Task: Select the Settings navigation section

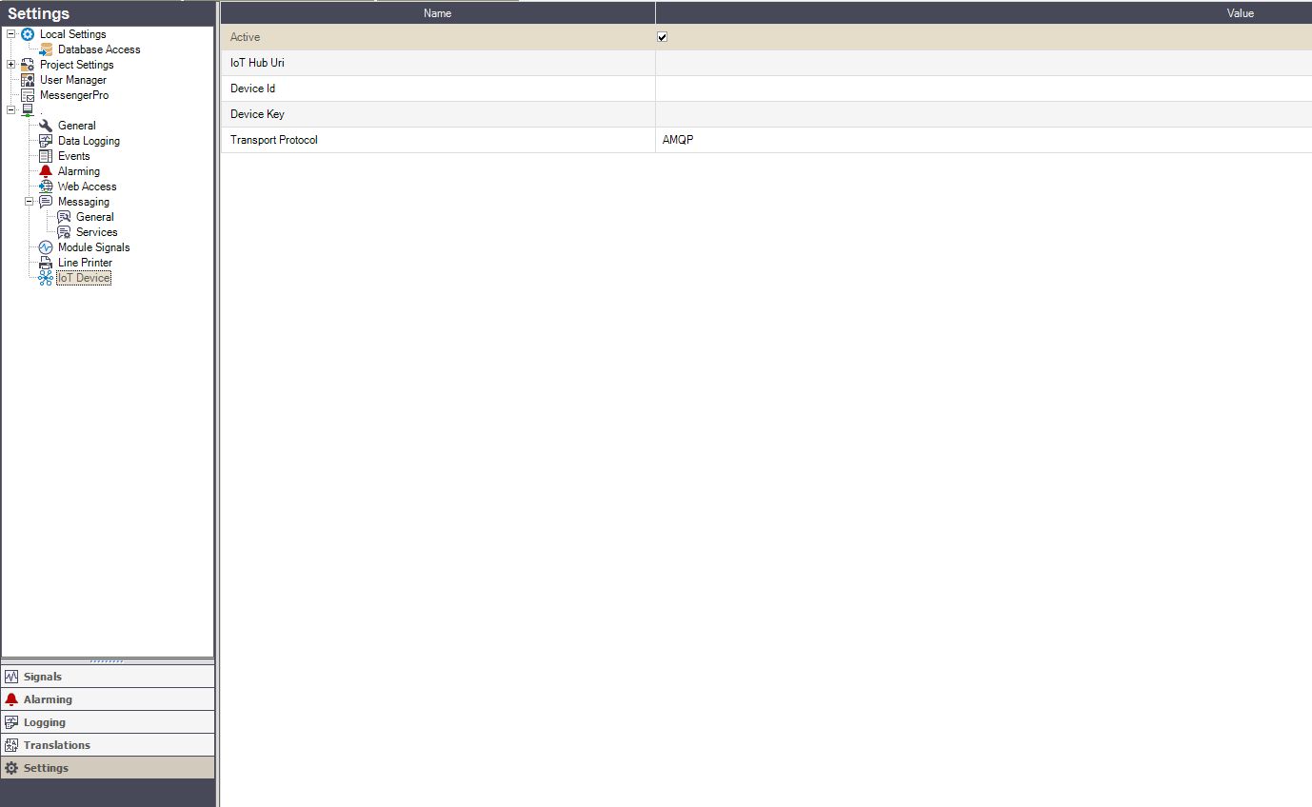Action: [108, 767]
